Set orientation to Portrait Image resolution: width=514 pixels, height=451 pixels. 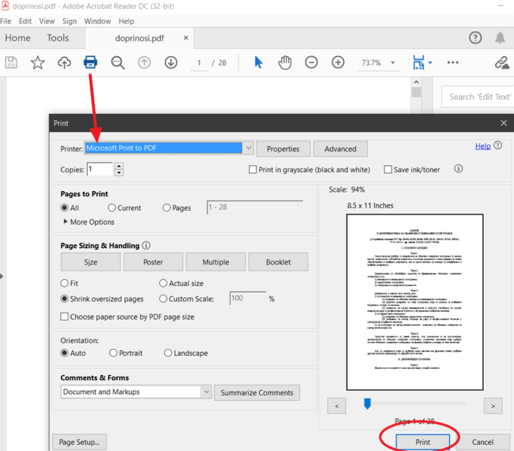coord(113,353)
